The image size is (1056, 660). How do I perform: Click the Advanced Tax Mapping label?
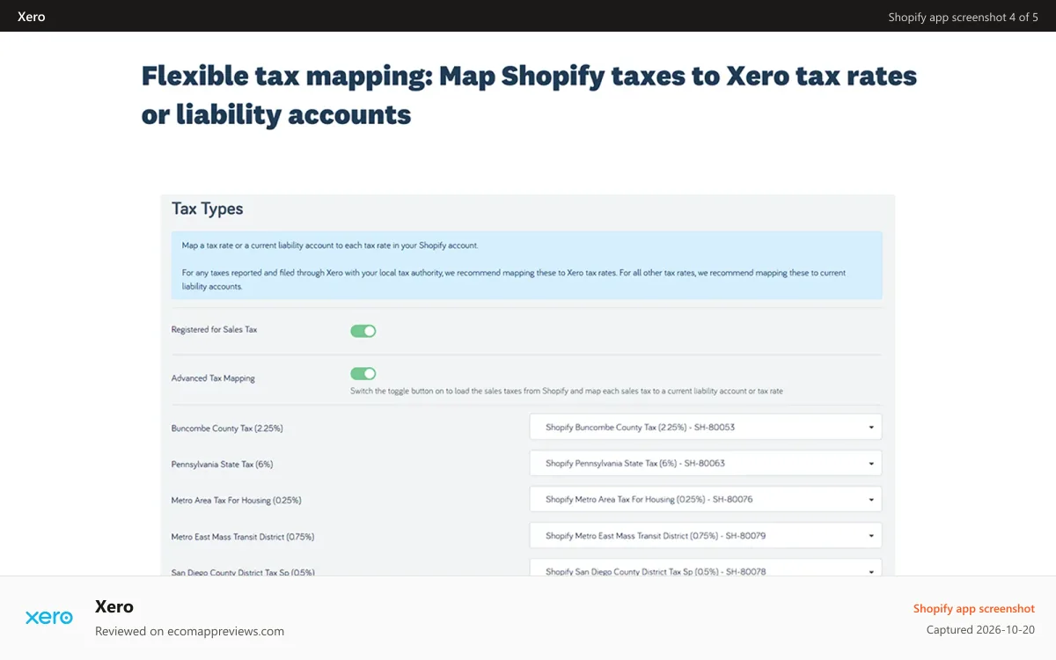coord(213,378)
